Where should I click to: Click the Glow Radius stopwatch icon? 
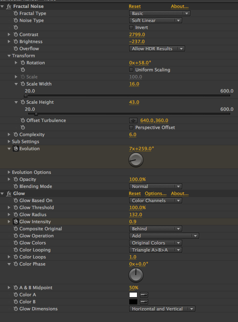click(x=16, y=215)
